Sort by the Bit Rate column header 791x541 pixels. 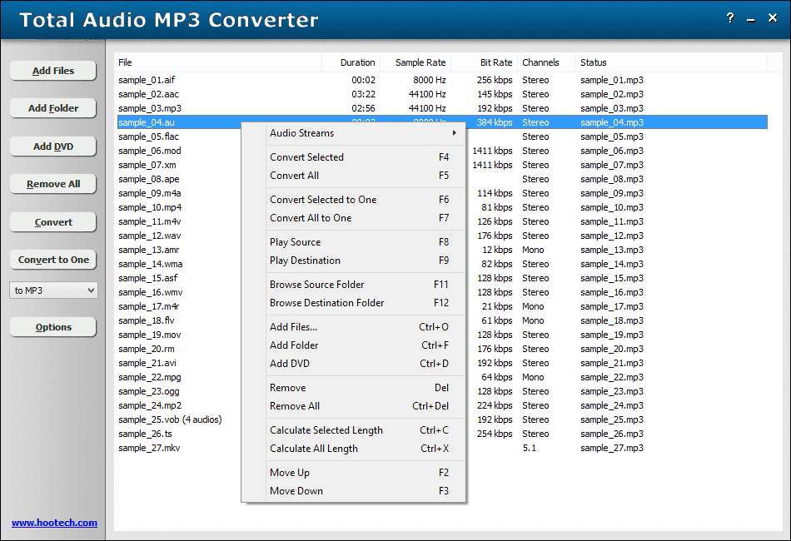pyautogui.click(x=485, y=62)
